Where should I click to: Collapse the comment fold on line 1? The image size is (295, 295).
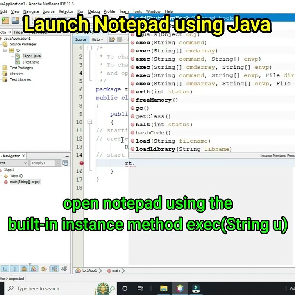(x=90, y=48)
